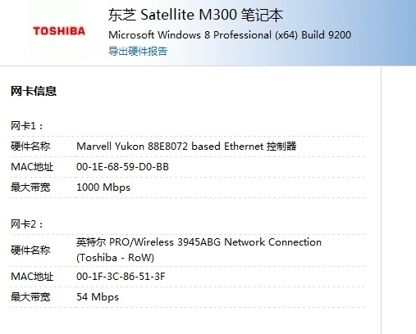Select Marvell Yukon 88E8072 Ethernet controller name
This screenshot has height=334, width=416.
[x=186, y=147]
